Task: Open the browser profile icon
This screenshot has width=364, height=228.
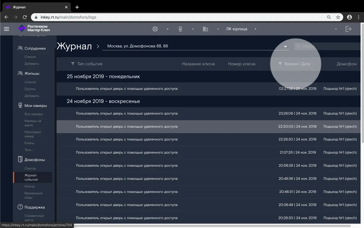Action: click(x=349, y=17)
